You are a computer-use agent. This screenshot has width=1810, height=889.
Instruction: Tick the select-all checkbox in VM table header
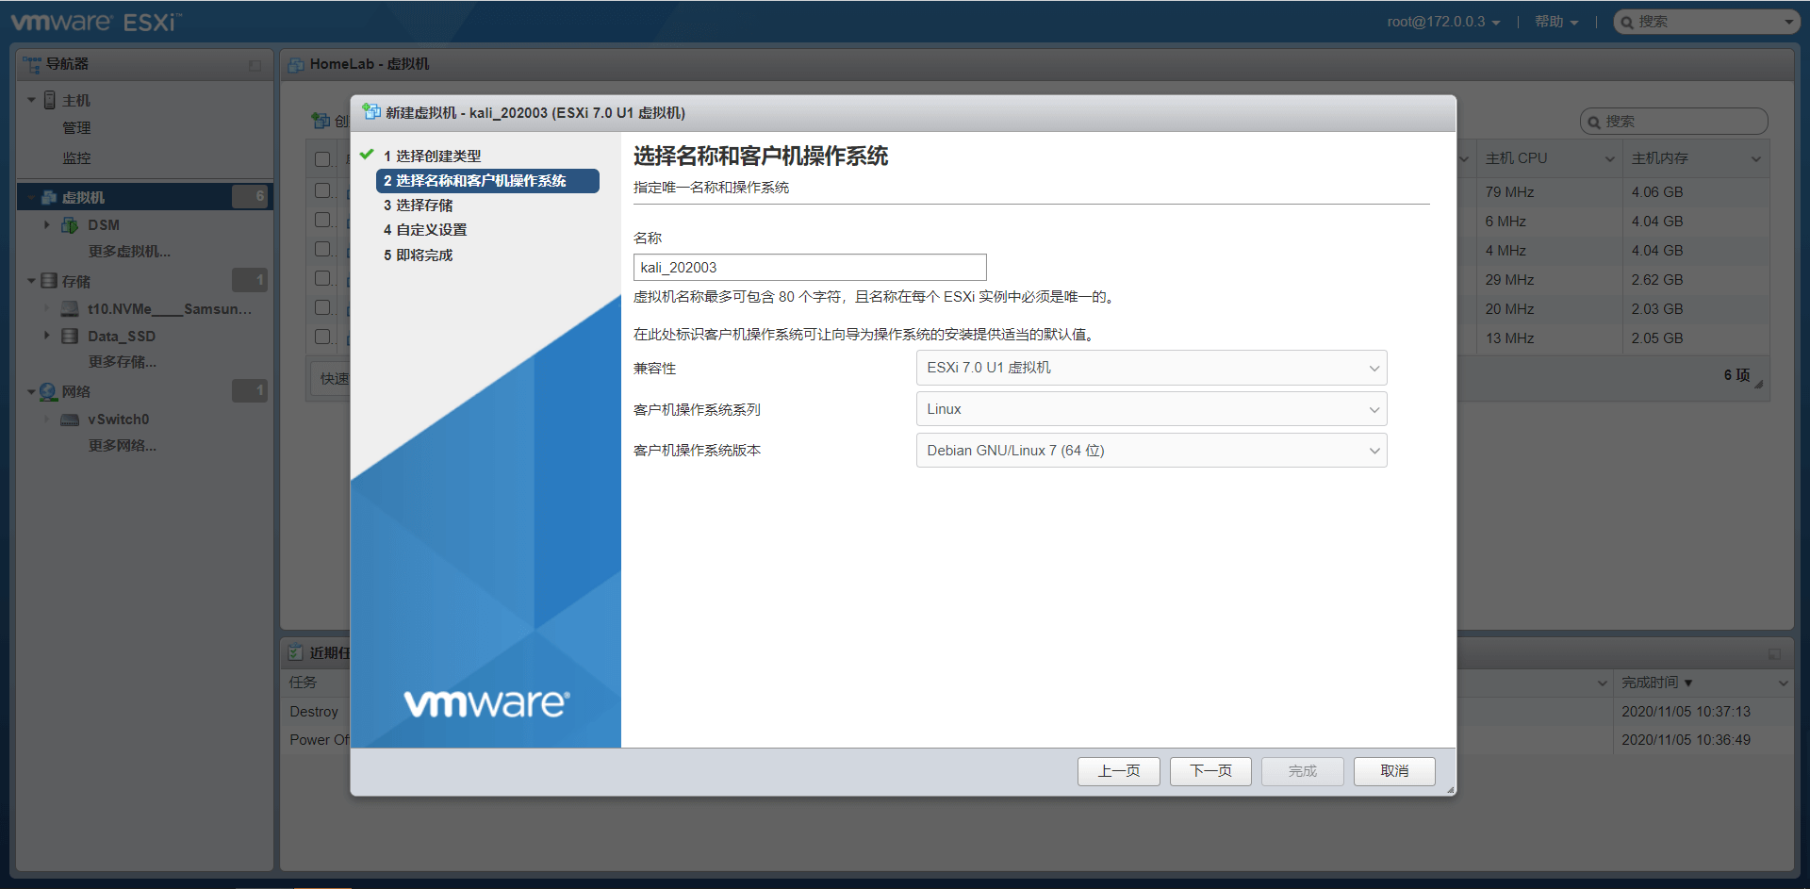pos(322,159)
